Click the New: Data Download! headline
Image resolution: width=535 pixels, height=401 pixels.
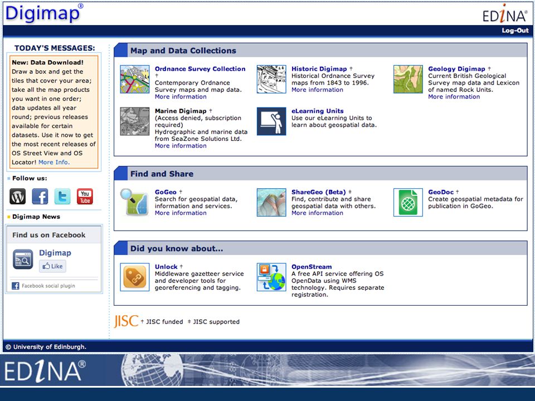pos(47,62)
